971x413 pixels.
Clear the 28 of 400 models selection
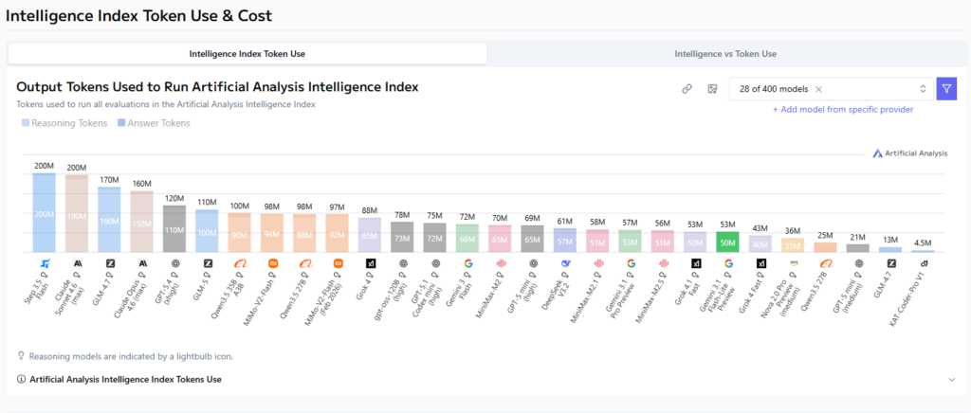pos(818,89)
